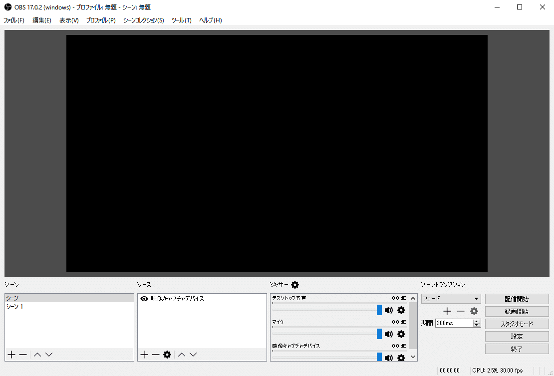
Task: Add a new source with plus icon
Action: point(144,355)
